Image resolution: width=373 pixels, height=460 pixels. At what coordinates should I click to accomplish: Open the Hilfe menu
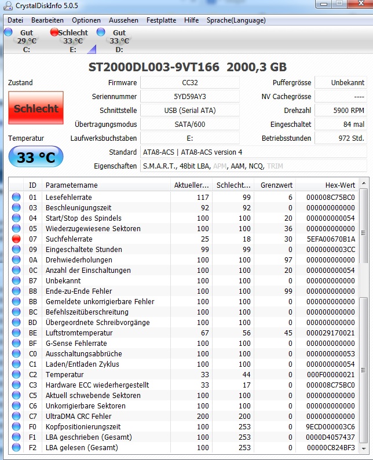pos(191,20)
